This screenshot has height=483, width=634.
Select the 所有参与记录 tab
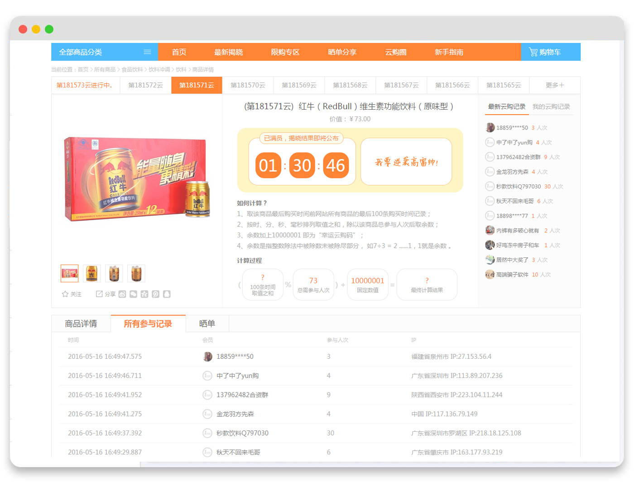coord(148,324)
